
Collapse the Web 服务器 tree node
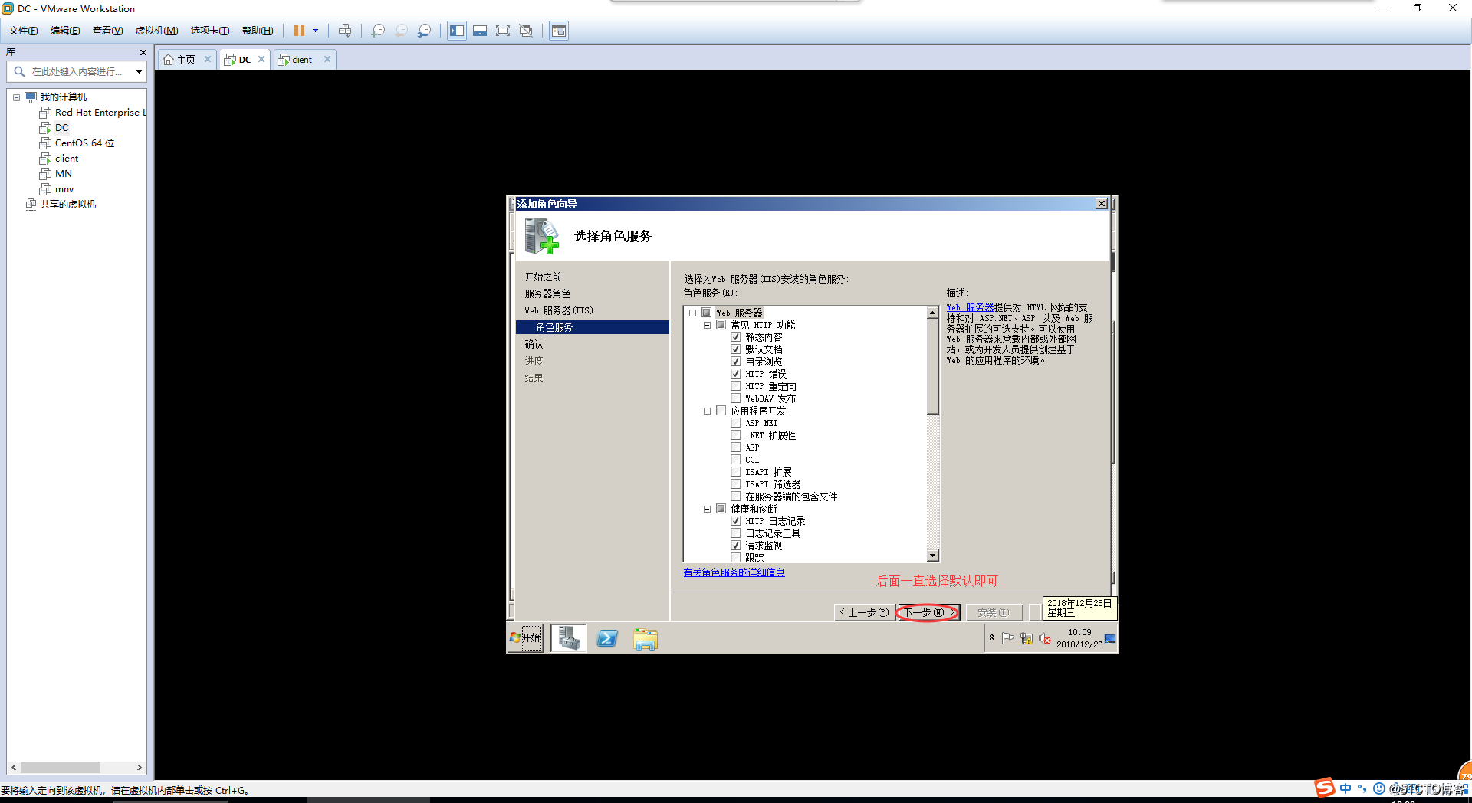pos(692,313)
